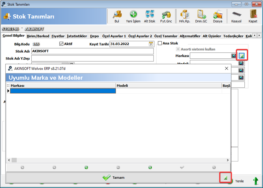Open the Depo tab
263x188 pixels.
tap(94, 36)
